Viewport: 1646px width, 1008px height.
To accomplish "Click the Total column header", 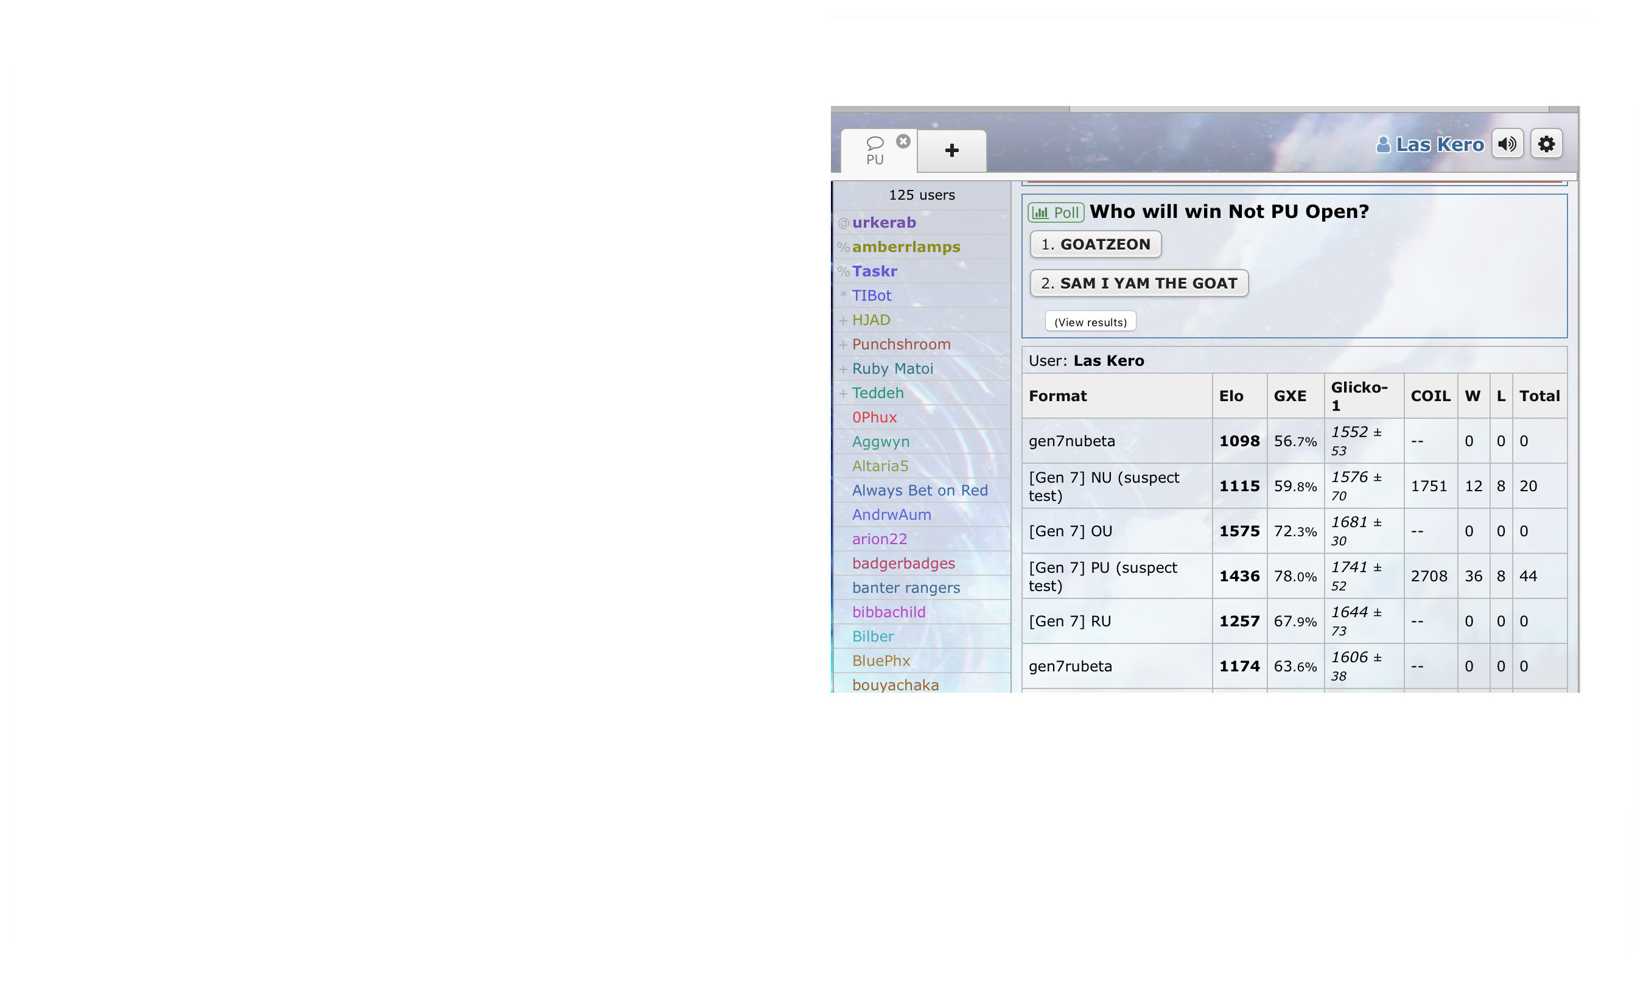I will coord(1539,396).
